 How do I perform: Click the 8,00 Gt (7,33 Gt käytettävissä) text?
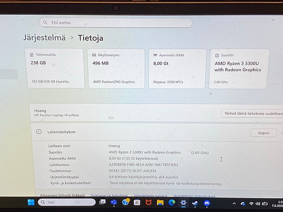pyautogui.click(x=133, y=158)
